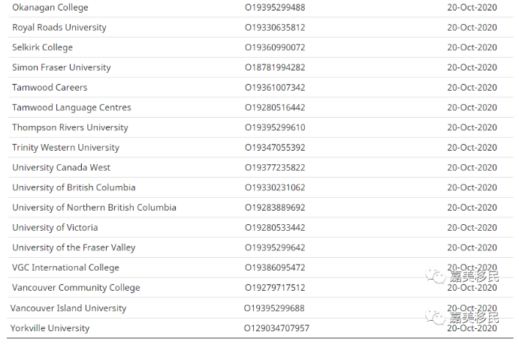This screenshot has width=519, height=344.
Task: Select Royal Roads University name
Action: (59, 28)
